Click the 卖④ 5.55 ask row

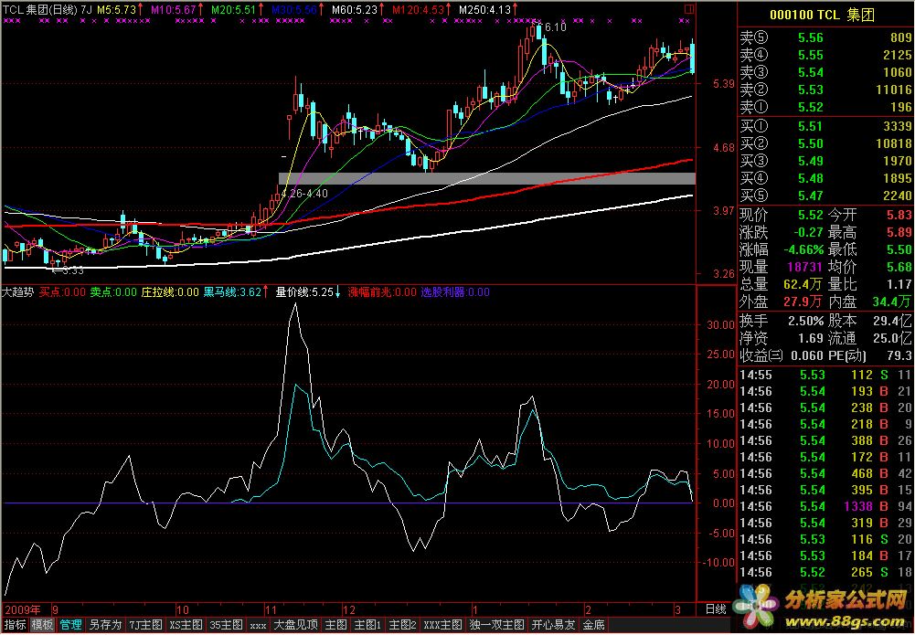825,56
